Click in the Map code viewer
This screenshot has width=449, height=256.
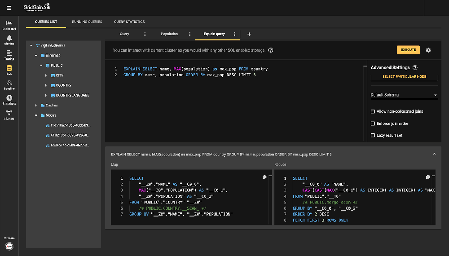point(191,197)
